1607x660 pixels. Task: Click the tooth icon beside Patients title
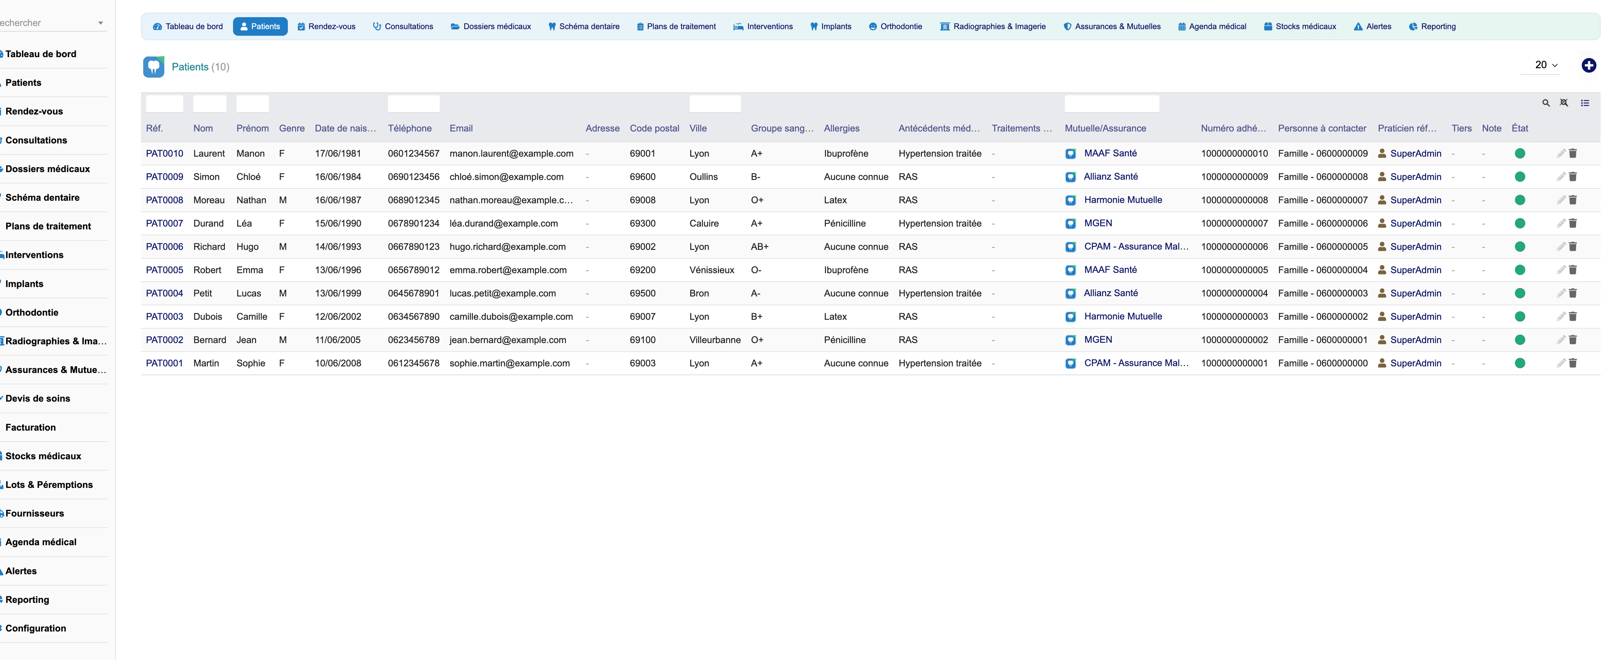(x=154, y=67)
